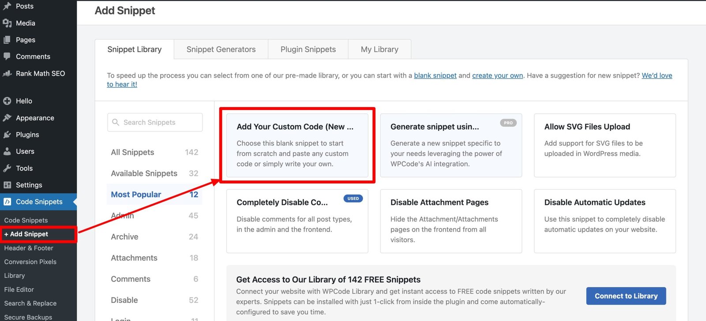Follow the blank snippet link
The image size is (706, 321).
click(435, 75)
